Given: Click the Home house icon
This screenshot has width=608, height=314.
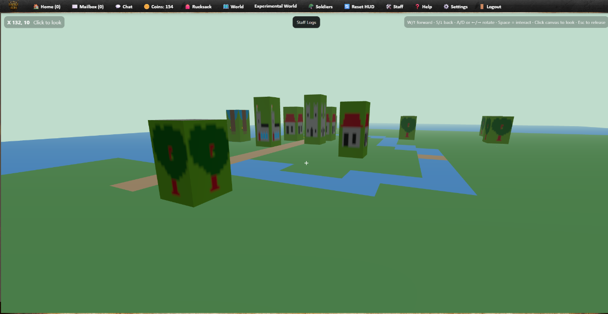Looking at the screenshot, I should coord(36,7).
